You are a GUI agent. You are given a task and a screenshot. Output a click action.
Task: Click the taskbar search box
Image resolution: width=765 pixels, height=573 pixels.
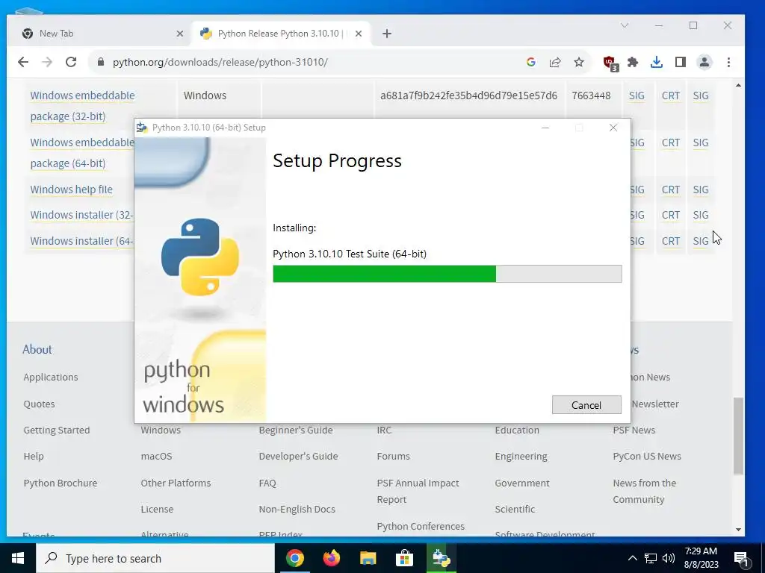pos(155,558)
